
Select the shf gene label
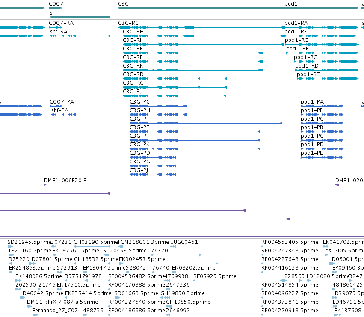point(53,12)
